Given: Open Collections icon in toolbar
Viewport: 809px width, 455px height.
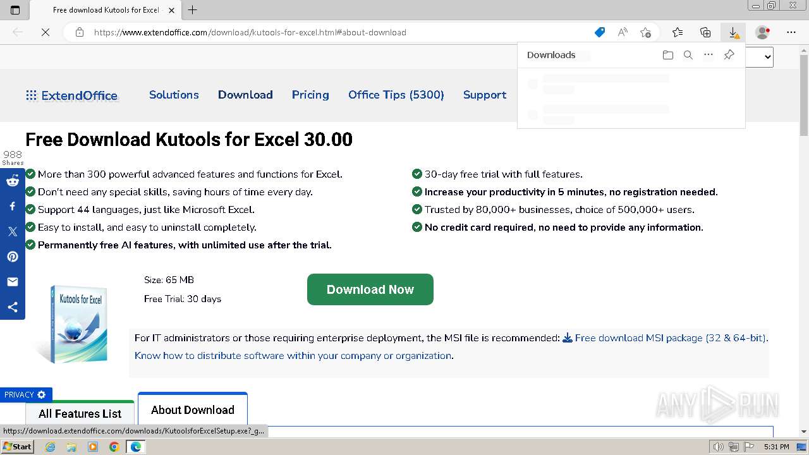Looking at the screenshot, I should point(705,32).
